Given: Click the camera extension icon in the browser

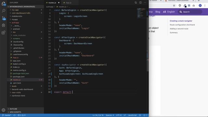Looking at the screenshot, I should (194, 6).
